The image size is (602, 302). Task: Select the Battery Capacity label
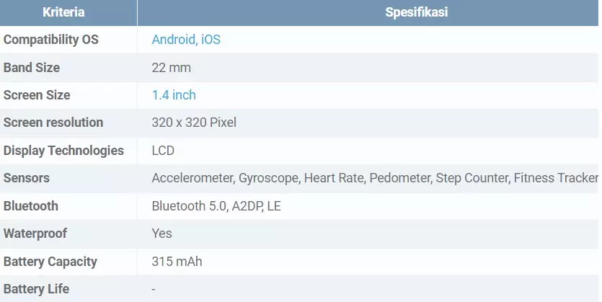[x=50, y=262]
